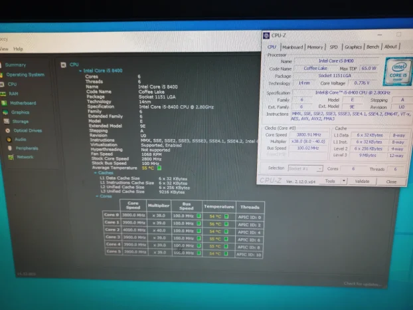The image size is (413, 310).
Task: Click the 'Coffee Lake' code name value in Speccy
Action: tap(151, 92)
